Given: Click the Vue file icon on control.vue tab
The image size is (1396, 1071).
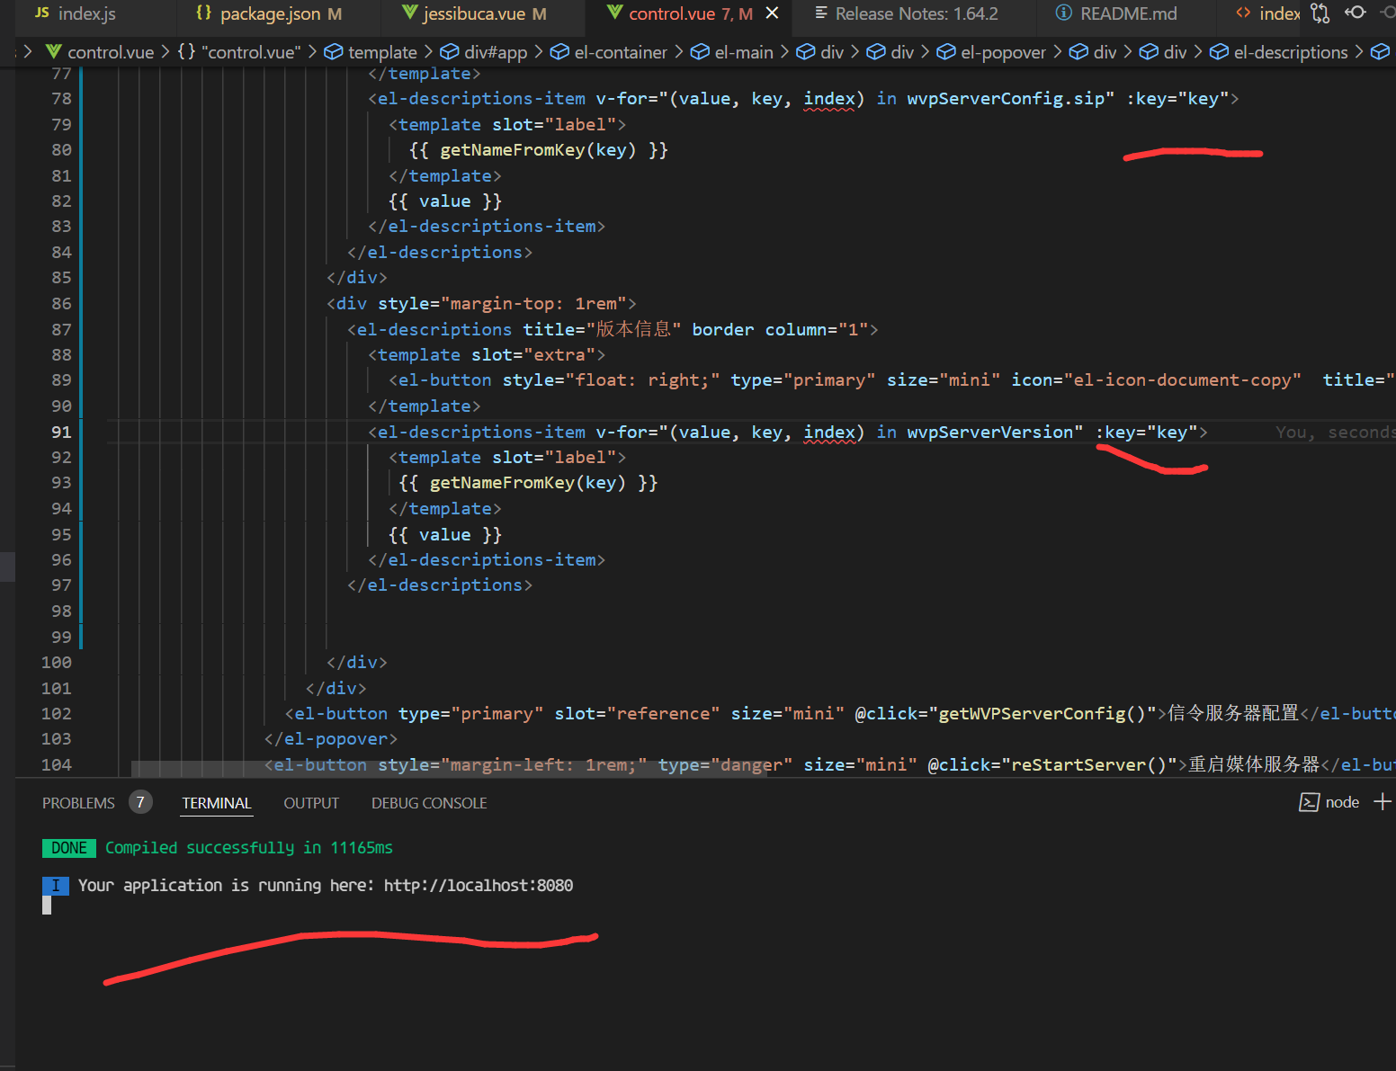Looking at the screenshot, I should coord(614,13).
